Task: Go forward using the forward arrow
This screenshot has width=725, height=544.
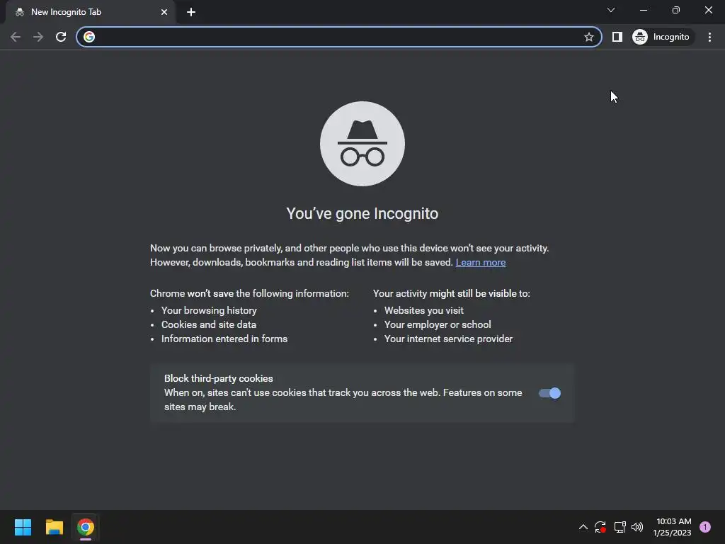Action: click(38, 37)
